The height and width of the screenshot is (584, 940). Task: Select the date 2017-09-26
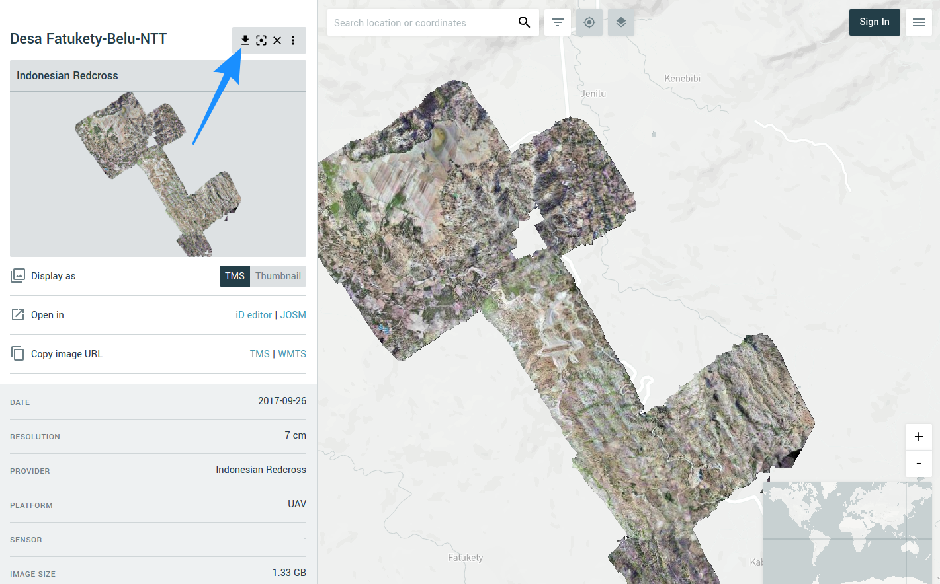[282, 401]
